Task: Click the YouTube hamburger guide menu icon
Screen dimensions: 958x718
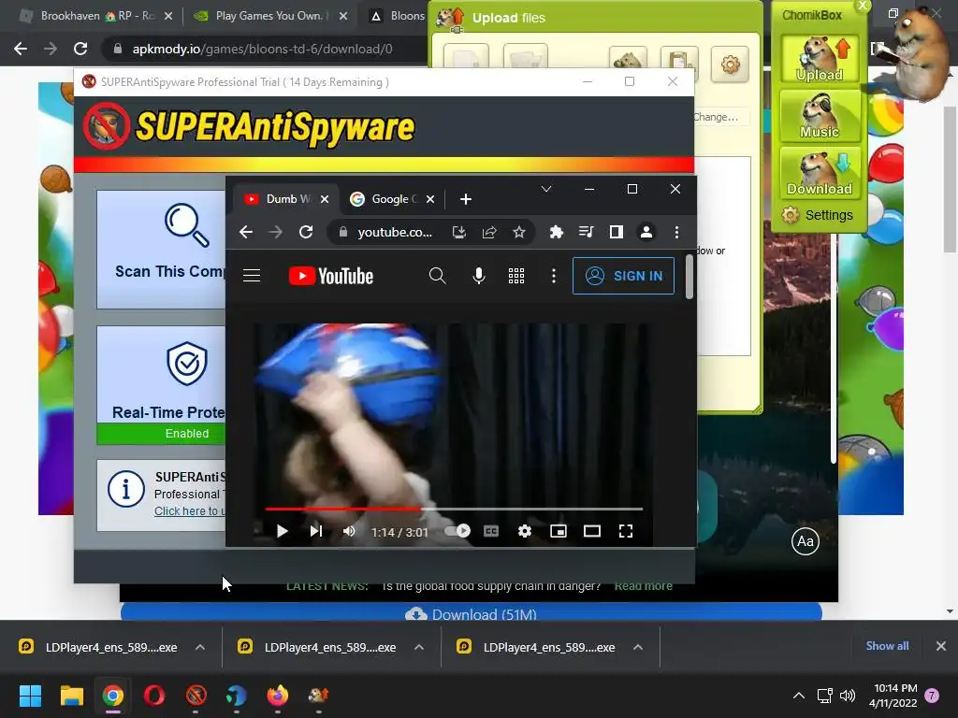Action: [252, 276]
